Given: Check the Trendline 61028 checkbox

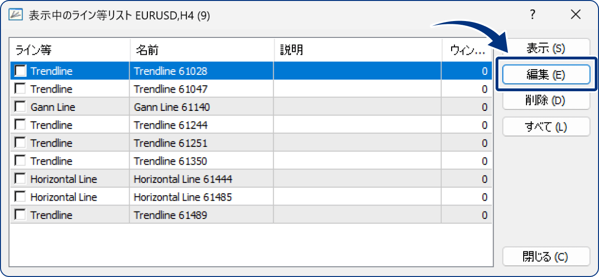Looking at the screenshot, I should point(21,71).
